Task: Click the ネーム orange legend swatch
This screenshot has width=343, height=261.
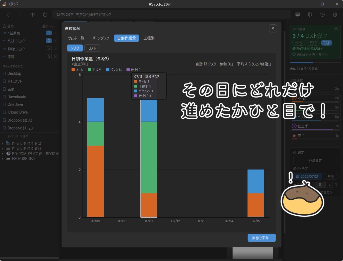Action: tap(73, 70)
